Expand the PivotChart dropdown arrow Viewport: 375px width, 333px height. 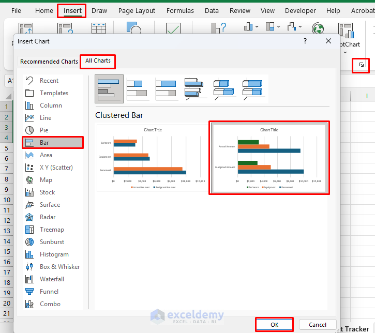pos(345,52)
